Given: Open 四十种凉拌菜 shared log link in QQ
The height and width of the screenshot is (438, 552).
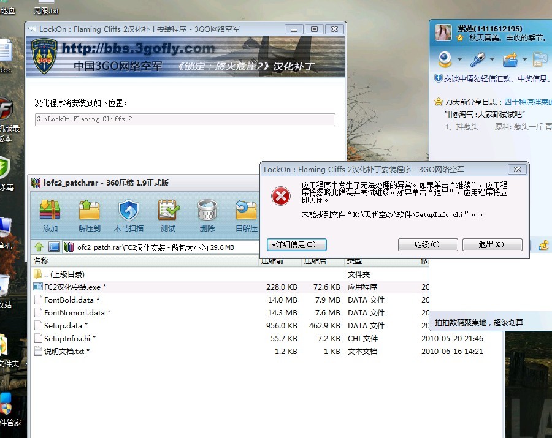Looking at the screenshot, I should tap(527, 102).
